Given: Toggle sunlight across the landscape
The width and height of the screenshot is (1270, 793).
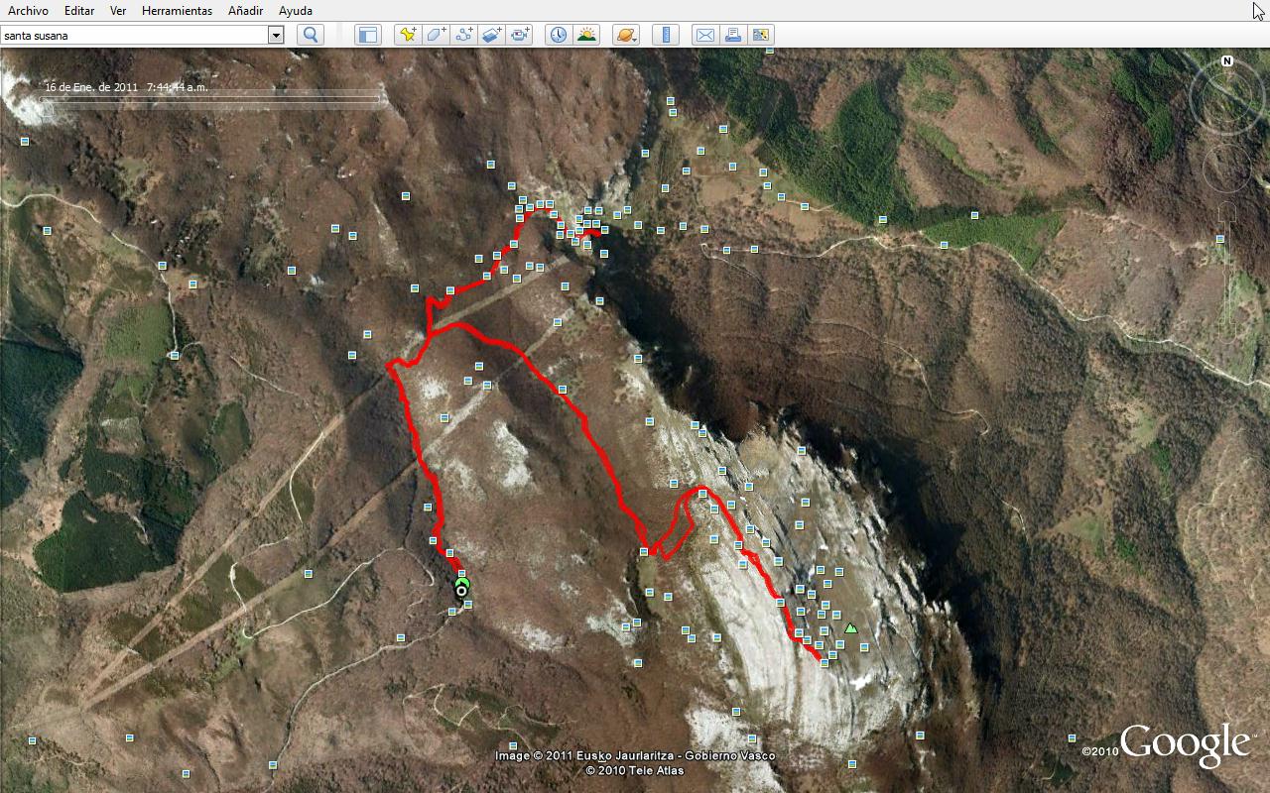Looking at the screenshot, I should pyautogui.click(x=586, y=35).
